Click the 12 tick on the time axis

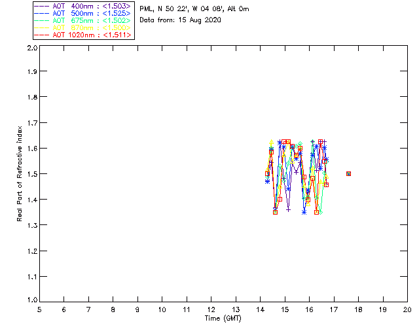tap(211, 309)
